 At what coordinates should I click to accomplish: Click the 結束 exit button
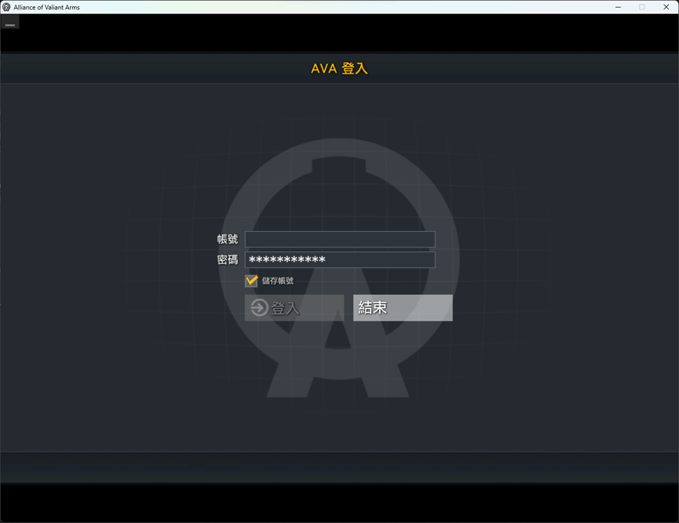tap(403, 308)
